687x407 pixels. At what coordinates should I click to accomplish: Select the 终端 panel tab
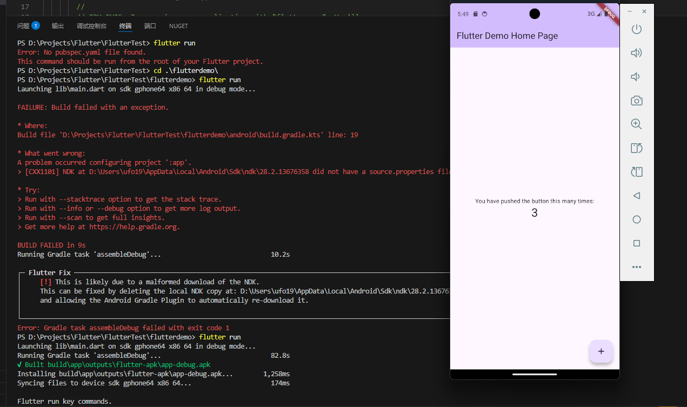pyautogui.click(x=125, y=26)
